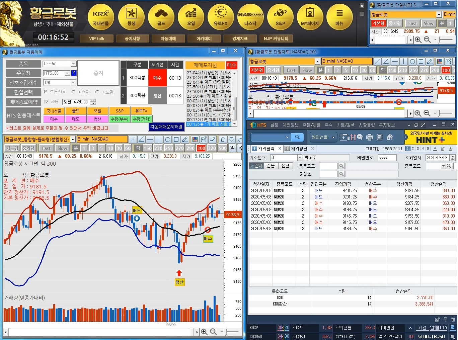
Task: Open the 오일 oil icon
Action: pos(191,17)
